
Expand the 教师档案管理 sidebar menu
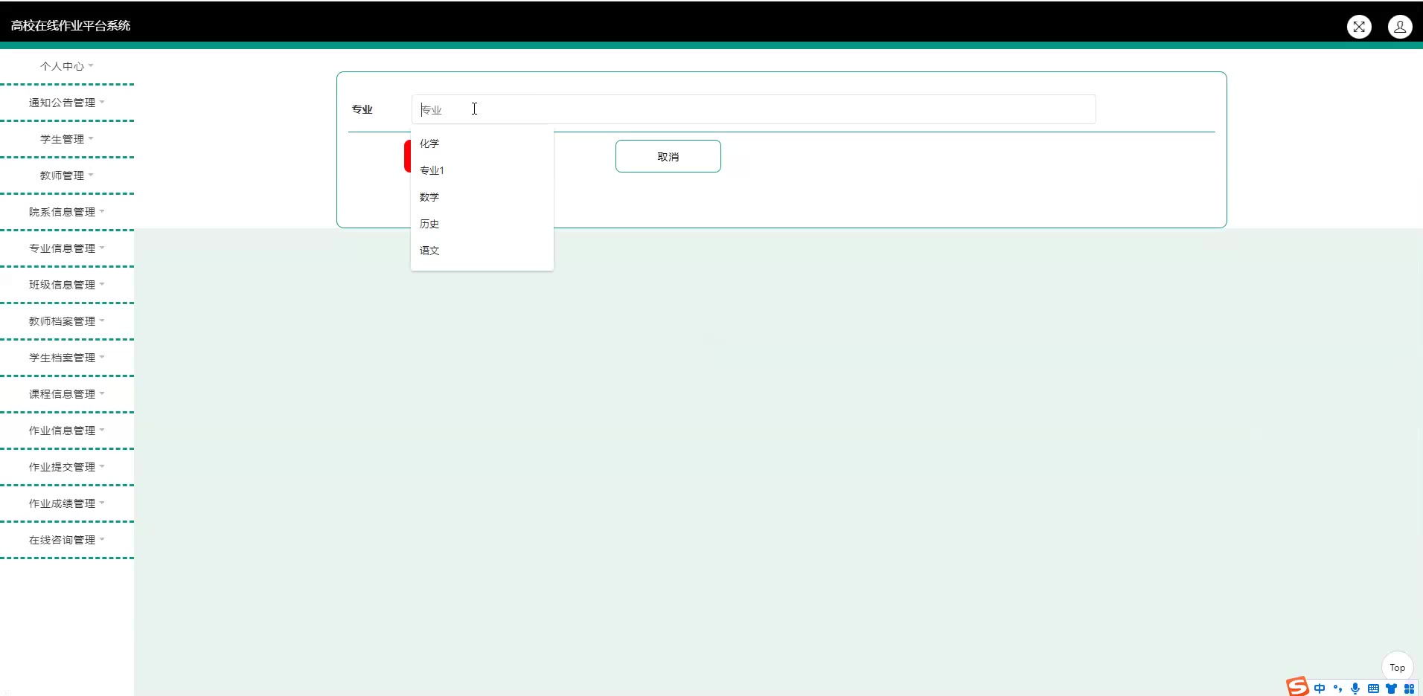coord(67,321)
